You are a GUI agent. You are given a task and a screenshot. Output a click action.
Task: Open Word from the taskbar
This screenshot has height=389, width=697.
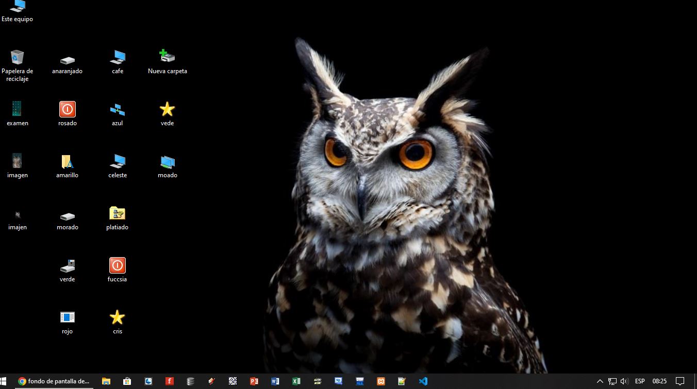click(x=275, y=381)
